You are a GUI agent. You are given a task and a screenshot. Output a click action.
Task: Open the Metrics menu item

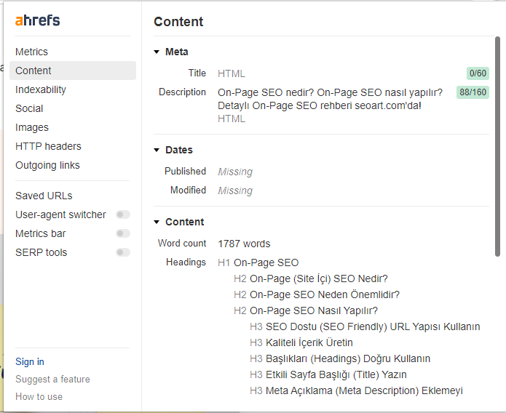(x=32, y=52)
